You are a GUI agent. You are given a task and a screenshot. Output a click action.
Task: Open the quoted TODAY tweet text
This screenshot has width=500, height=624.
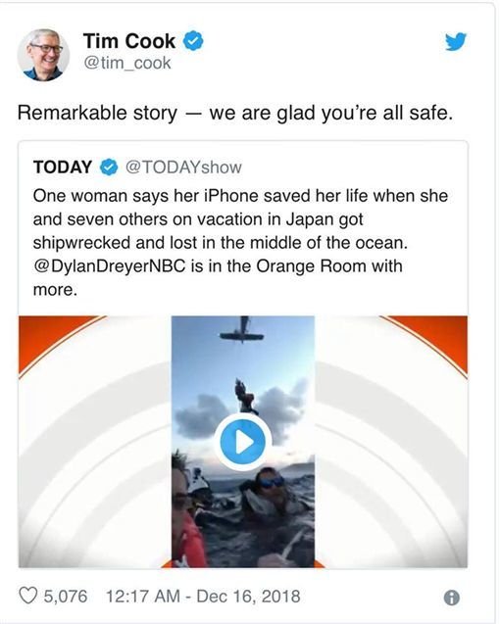(240, 242)
